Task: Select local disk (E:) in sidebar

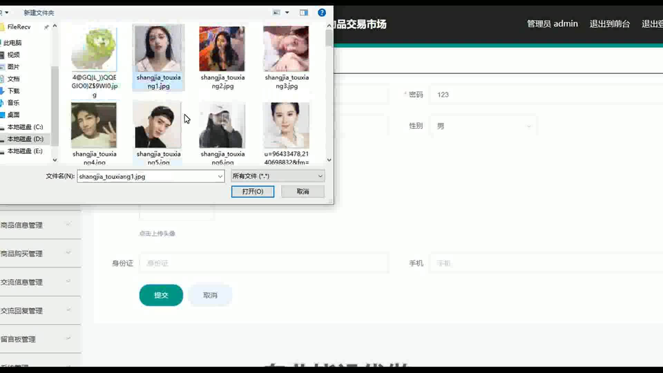Action: pyautogui.click(x=25, y=151)
